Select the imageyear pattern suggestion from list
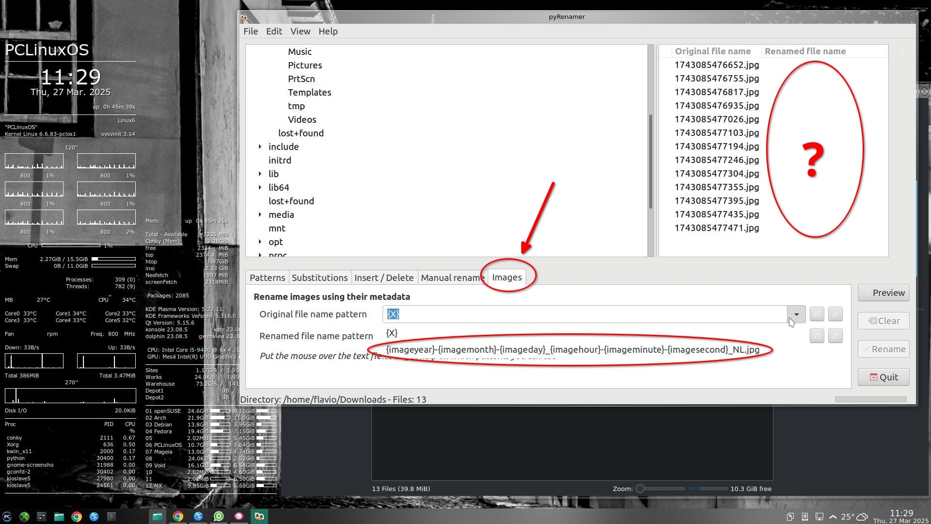 [572, 349]
